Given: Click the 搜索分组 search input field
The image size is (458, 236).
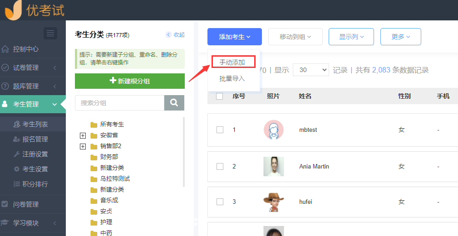Looking at the screenshot, I should pos(119,102).
